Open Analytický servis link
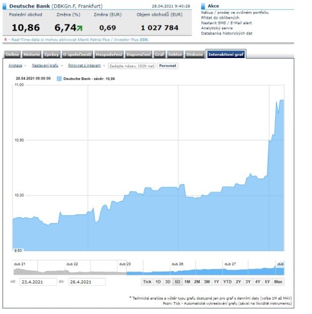This screenshot has height=314, width=312. [217, 28]
